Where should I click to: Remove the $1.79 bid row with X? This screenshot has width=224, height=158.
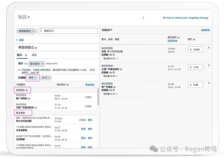209,65
